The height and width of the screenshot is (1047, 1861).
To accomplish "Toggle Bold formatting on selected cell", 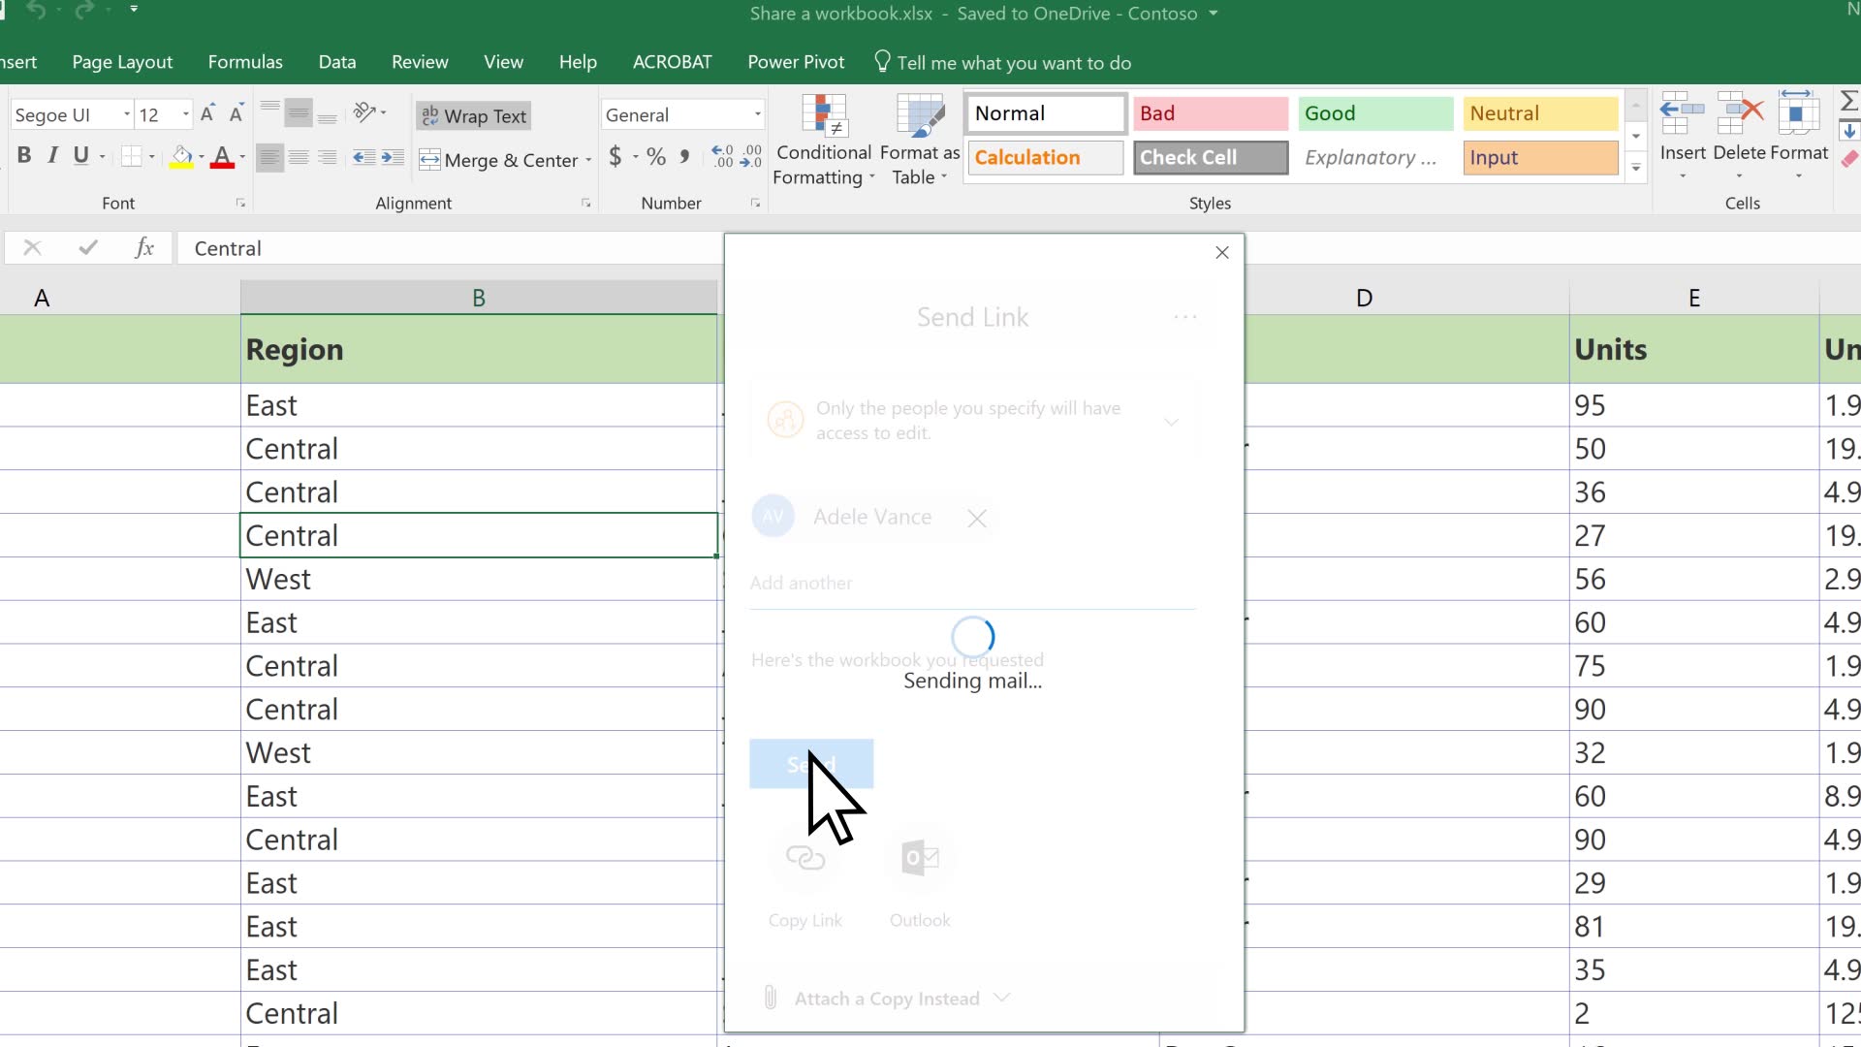I will point(23,156).
